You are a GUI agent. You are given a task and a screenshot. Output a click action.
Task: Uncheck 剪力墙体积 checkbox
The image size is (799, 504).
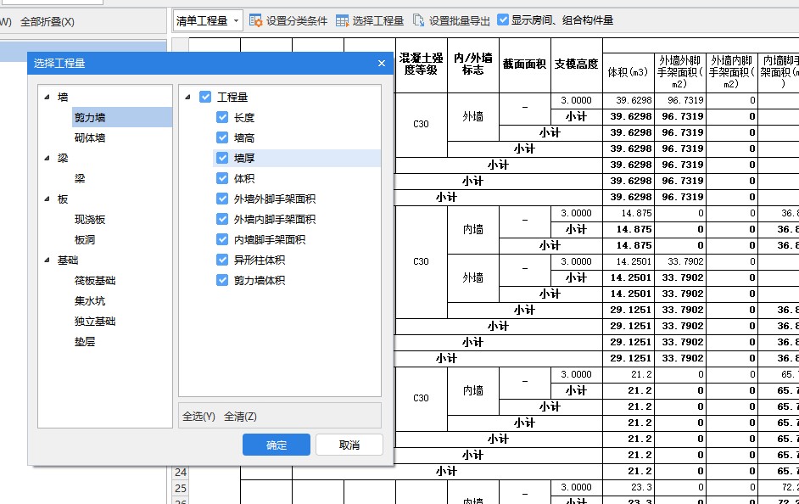222,280
